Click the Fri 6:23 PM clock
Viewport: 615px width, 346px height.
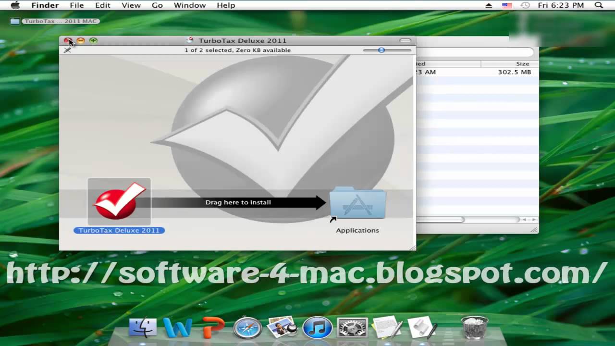[561, 5]
